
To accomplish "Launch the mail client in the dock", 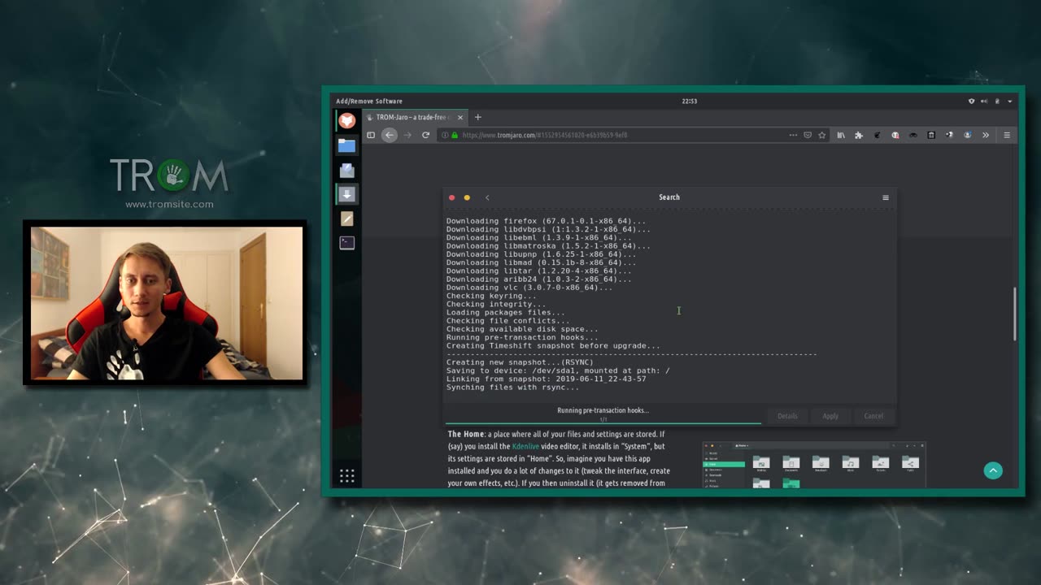I will tap(347, 170).
